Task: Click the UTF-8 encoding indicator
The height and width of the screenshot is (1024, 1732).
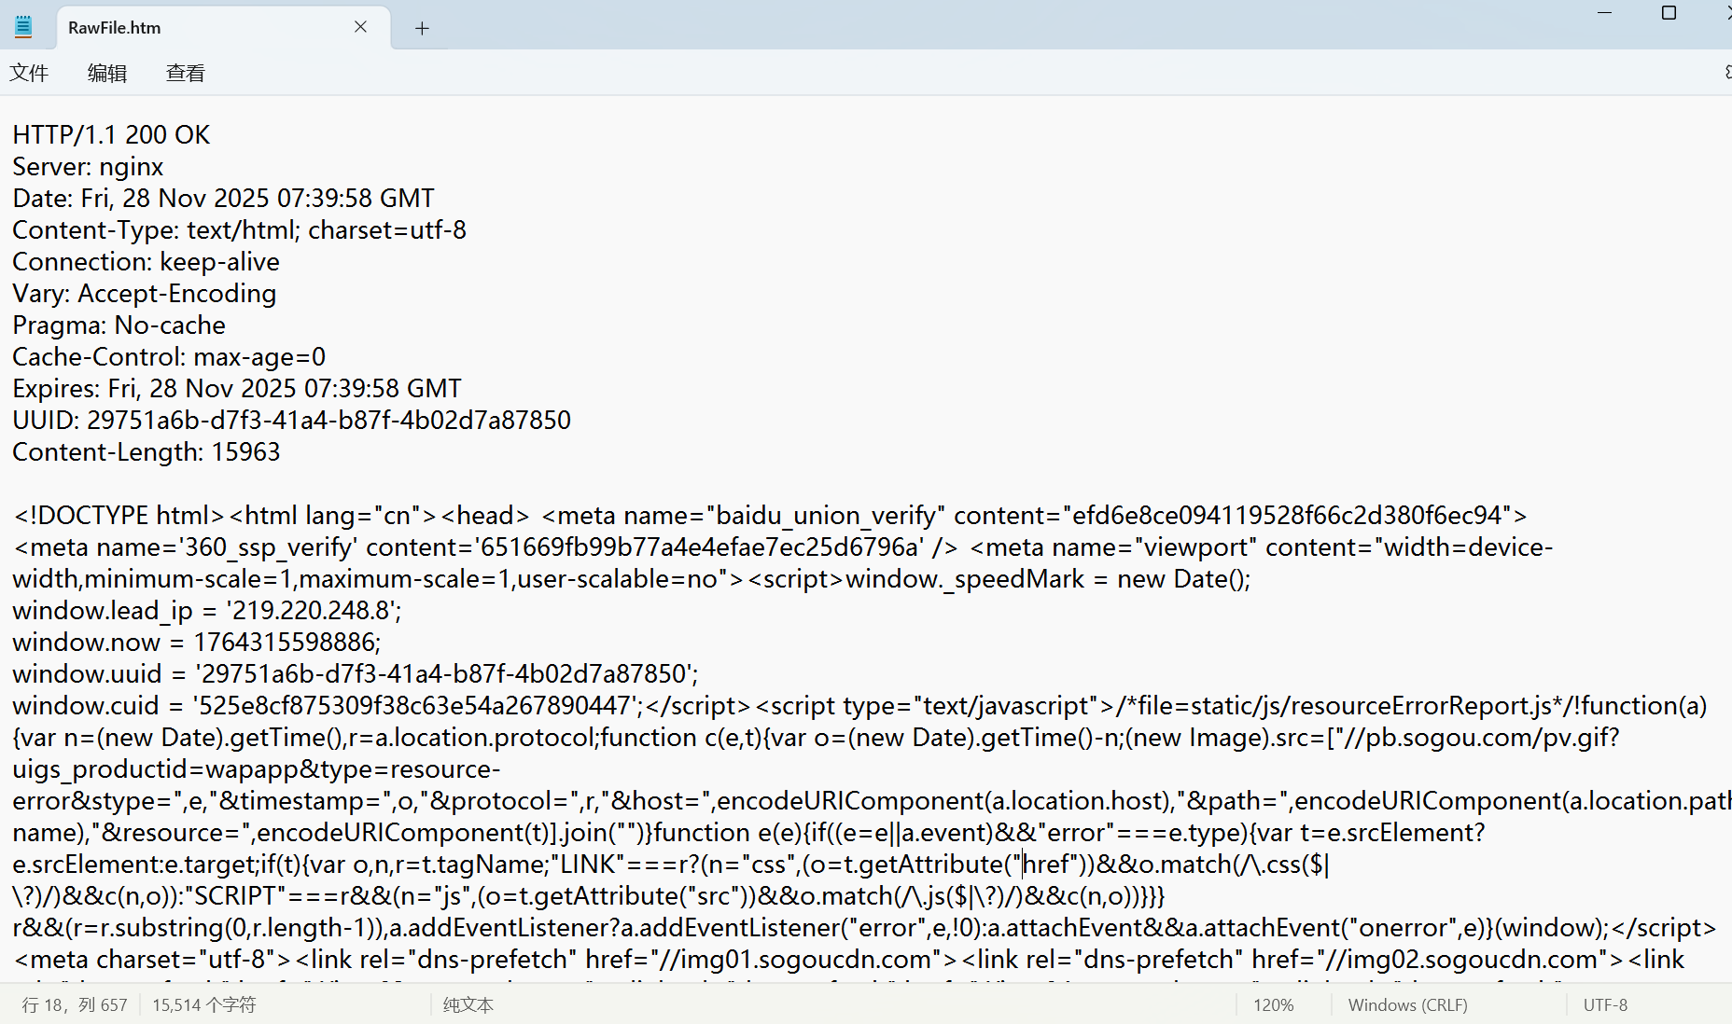Action: [x=1605, y=1004]
